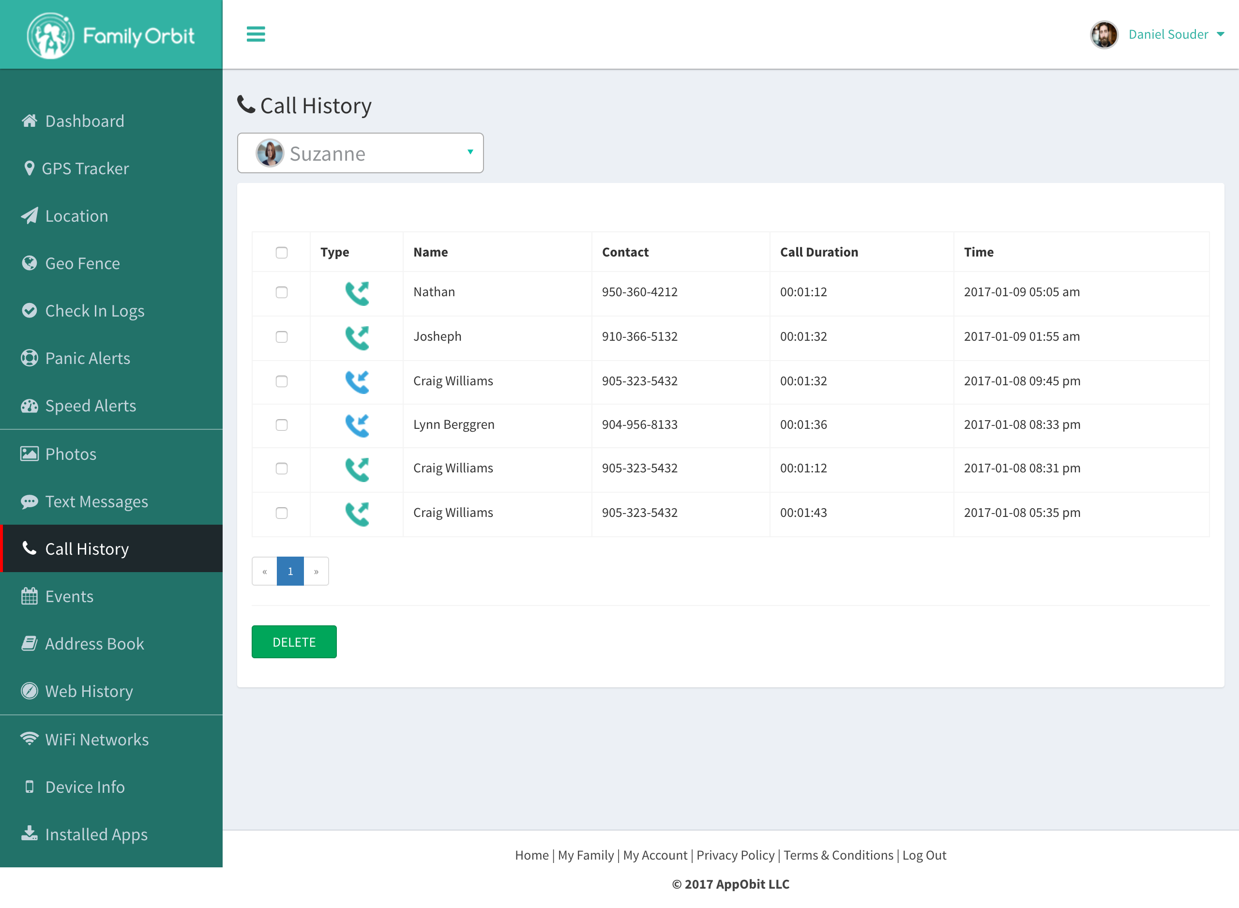The image size is (1239, 908).
Task: Click the green DELETE button
Action: 294,641
